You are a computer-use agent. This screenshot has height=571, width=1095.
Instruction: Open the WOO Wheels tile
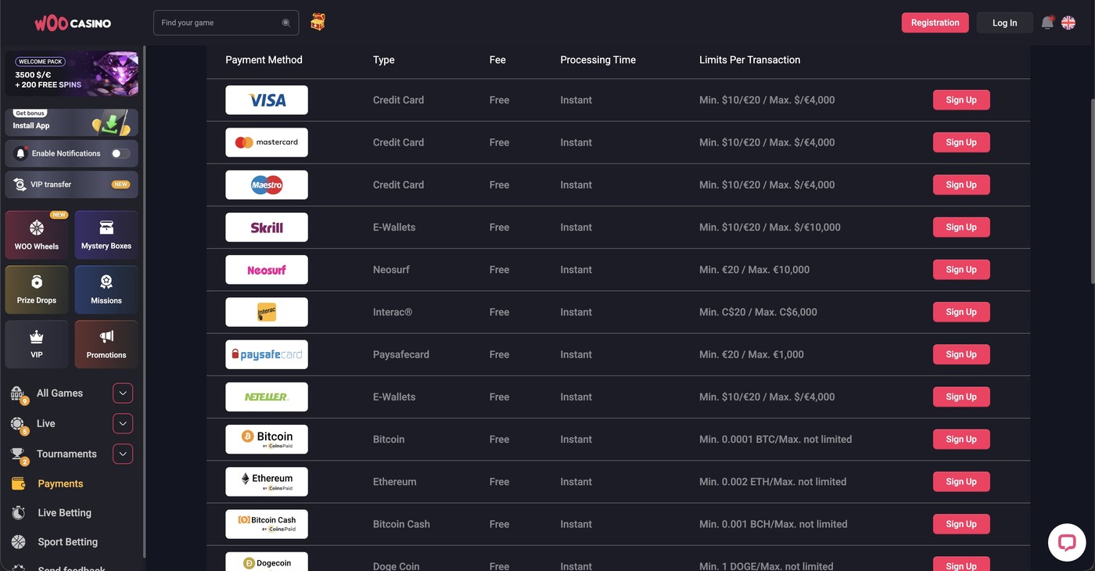tap(37, 235)
